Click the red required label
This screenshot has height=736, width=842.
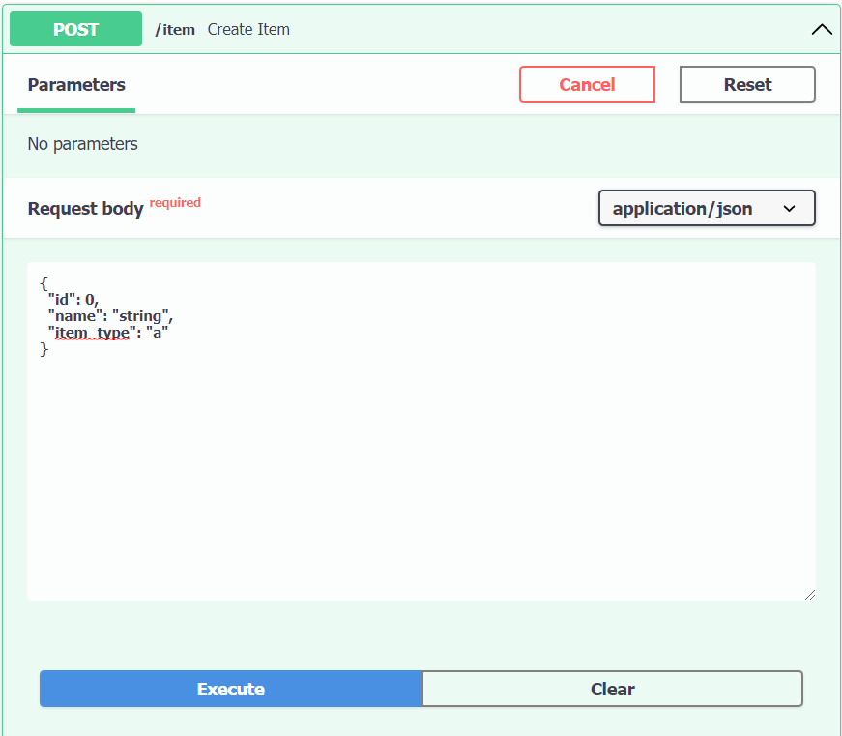pyautogui.click(x=175, y=202)
